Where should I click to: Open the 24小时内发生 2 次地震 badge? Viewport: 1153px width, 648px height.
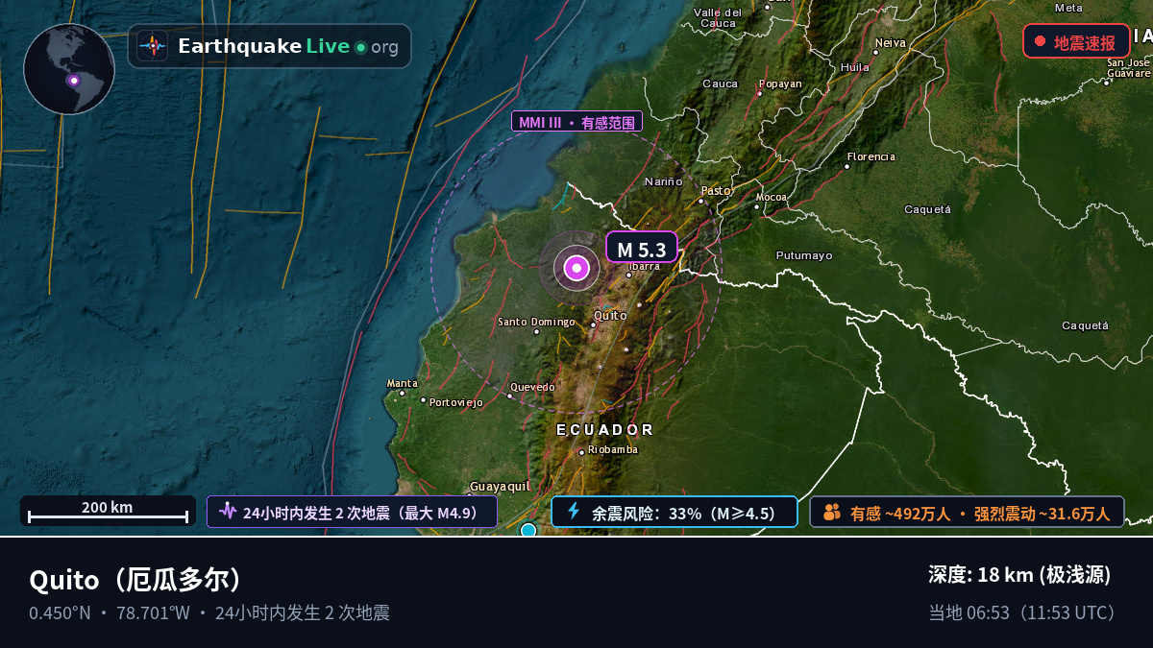coord(352,512)
